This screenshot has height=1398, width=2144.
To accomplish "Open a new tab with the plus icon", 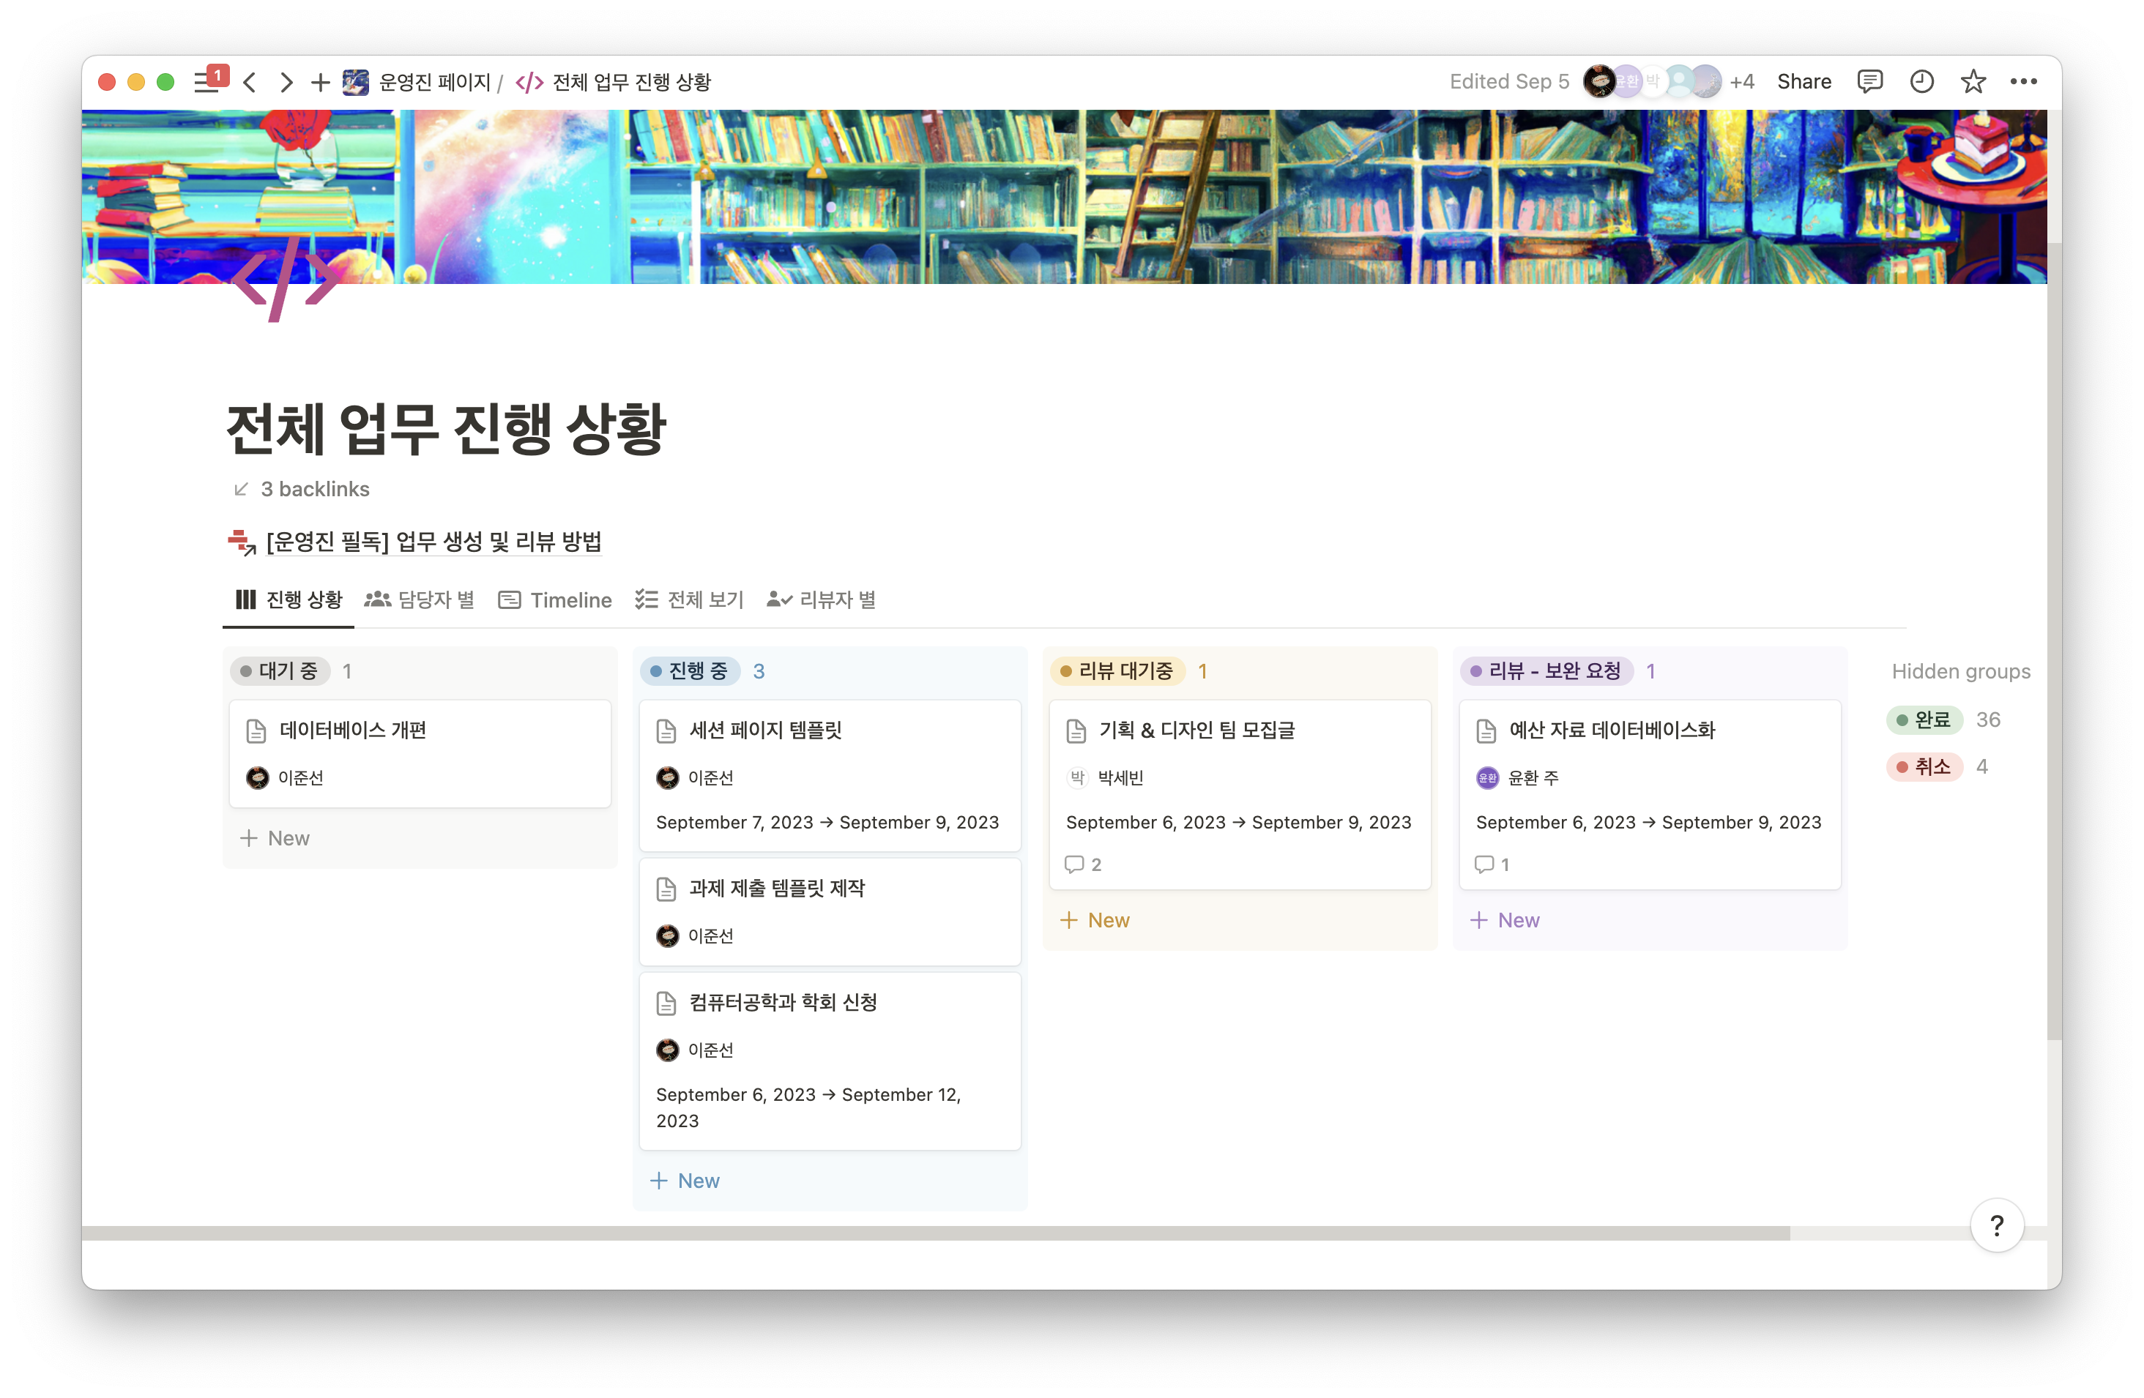I will [x=319, y=82].
